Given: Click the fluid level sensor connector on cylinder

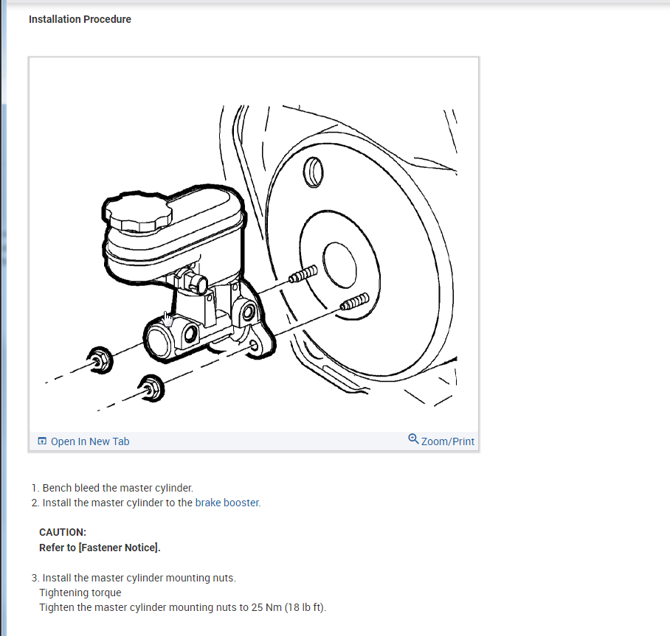Looking at the screenshot, I should click(x=194, y=281).
